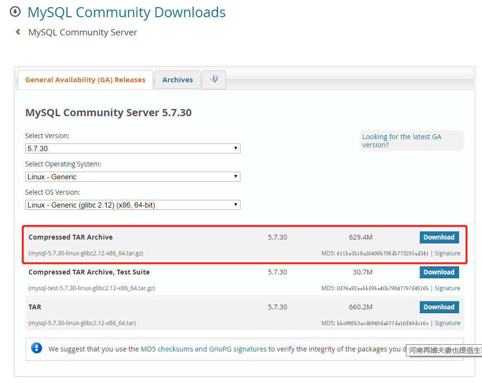The image size is (482, 383).
Task: Click the Chinese tooltip popup text
Action: click(445, 350)
